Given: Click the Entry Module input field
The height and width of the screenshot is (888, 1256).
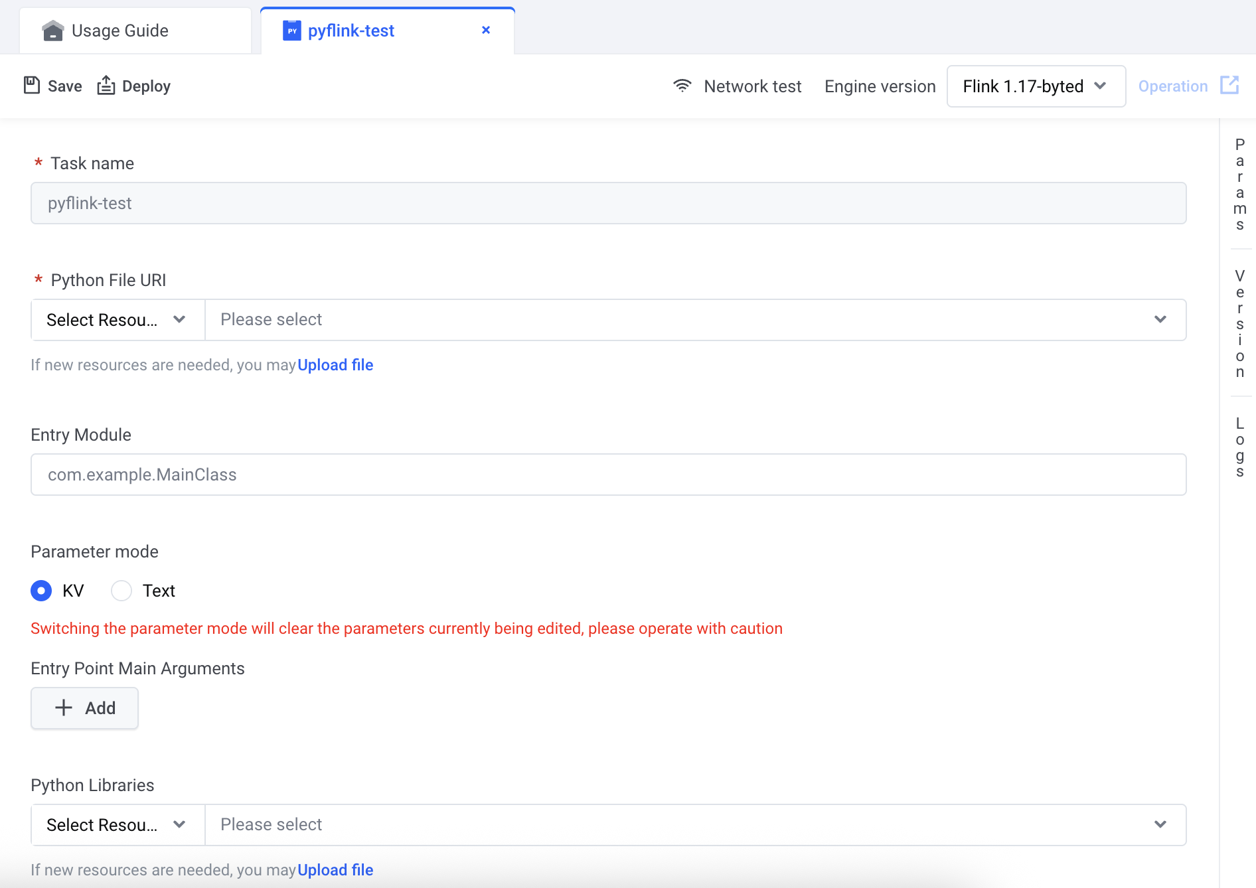Looking at the screenshot, I should tap(608, 475).
